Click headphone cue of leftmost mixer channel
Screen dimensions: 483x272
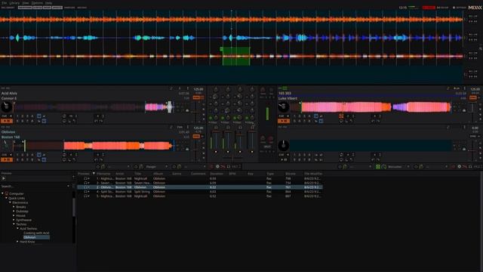click(x=216, y=128)
